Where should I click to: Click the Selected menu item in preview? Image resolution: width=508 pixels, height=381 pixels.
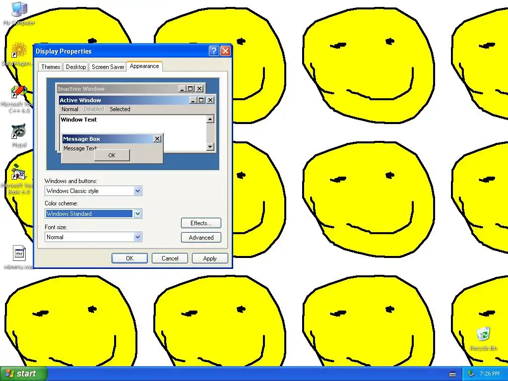point(120,109)
